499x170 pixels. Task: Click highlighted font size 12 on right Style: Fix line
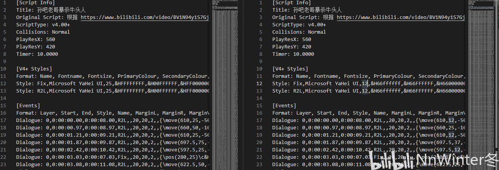pyautogui.click(x=365, y=83)
